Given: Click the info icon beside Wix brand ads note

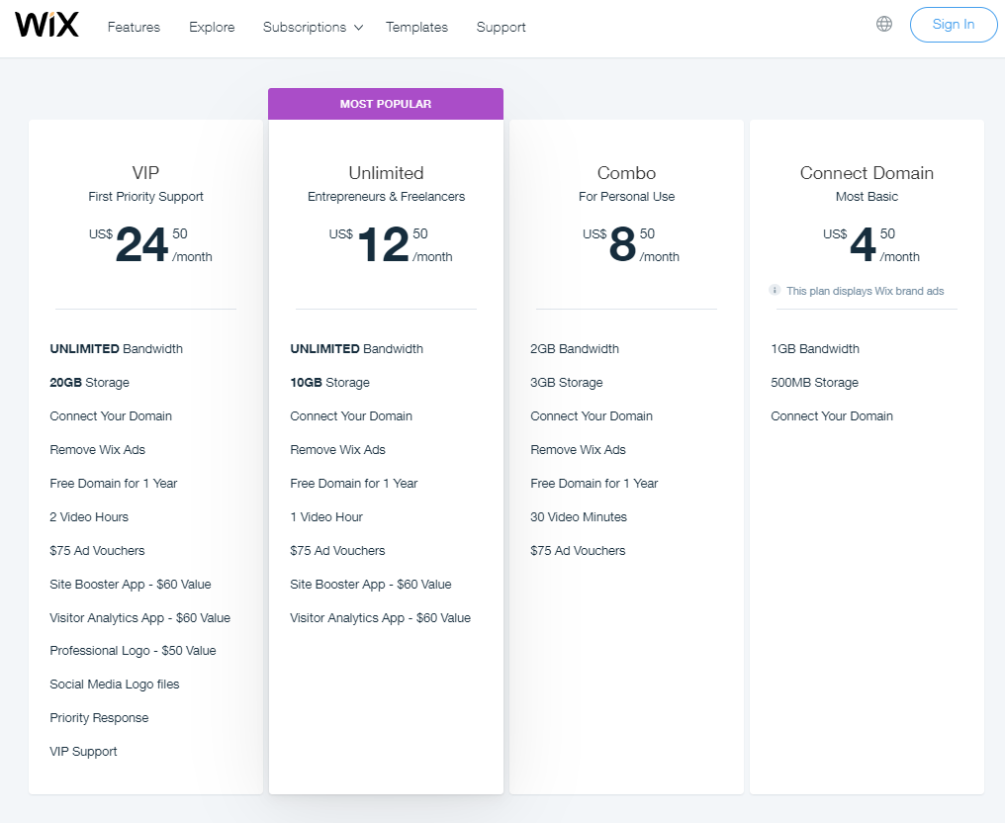Looking at the screenshot, I should click(775, 290).
